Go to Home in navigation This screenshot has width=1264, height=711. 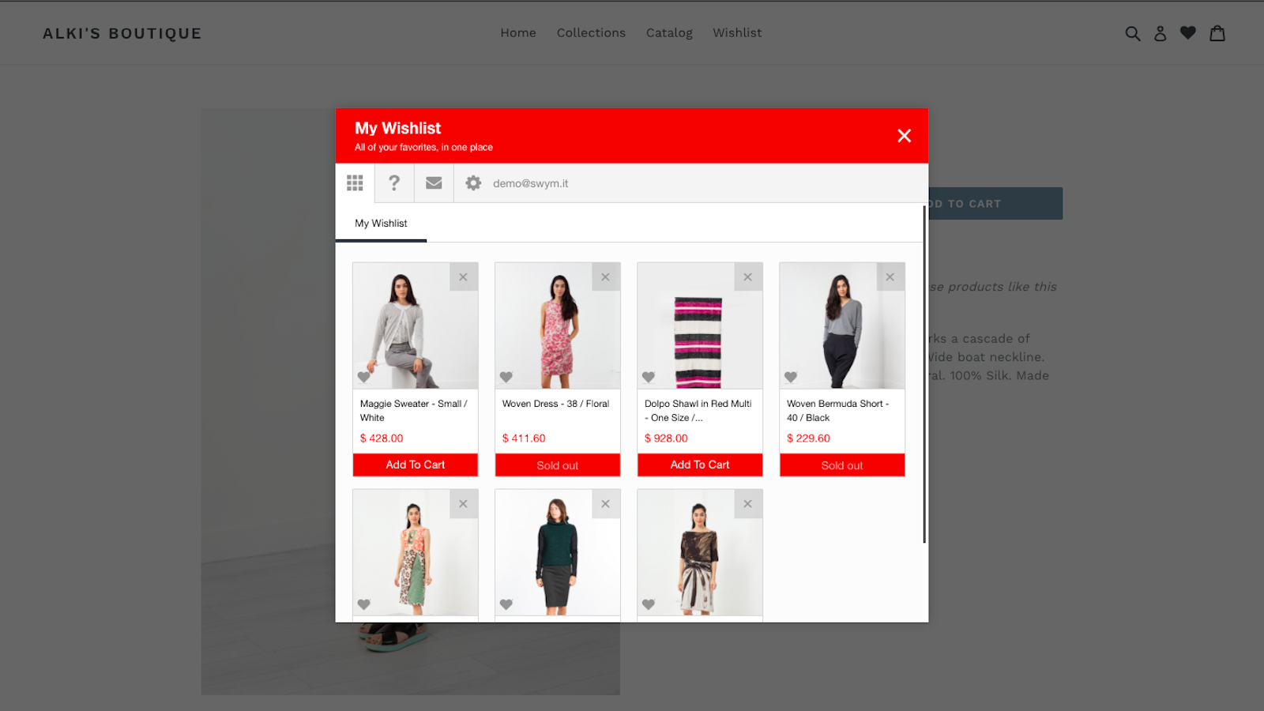[518, 33]
